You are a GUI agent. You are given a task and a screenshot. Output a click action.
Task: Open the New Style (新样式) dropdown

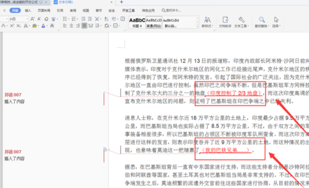[207, 22]
